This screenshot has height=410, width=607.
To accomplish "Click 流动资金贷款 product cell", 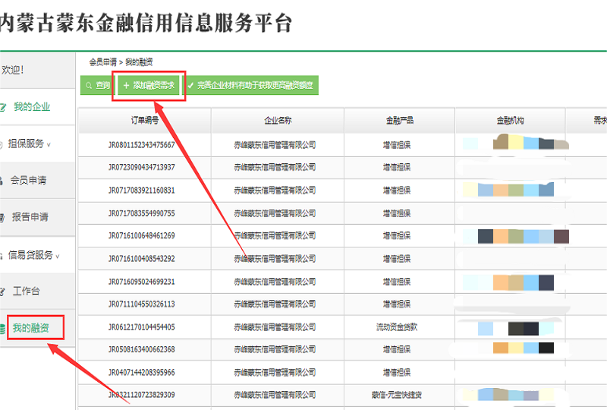I will (397, 327).
